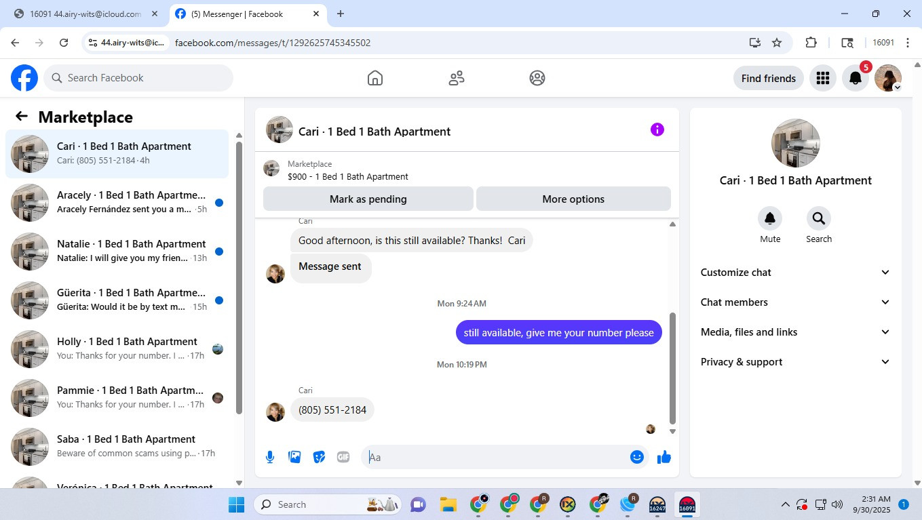Open Windows Start menu
The height and width of the screenshot is (520, 922).
pos(236,504)
